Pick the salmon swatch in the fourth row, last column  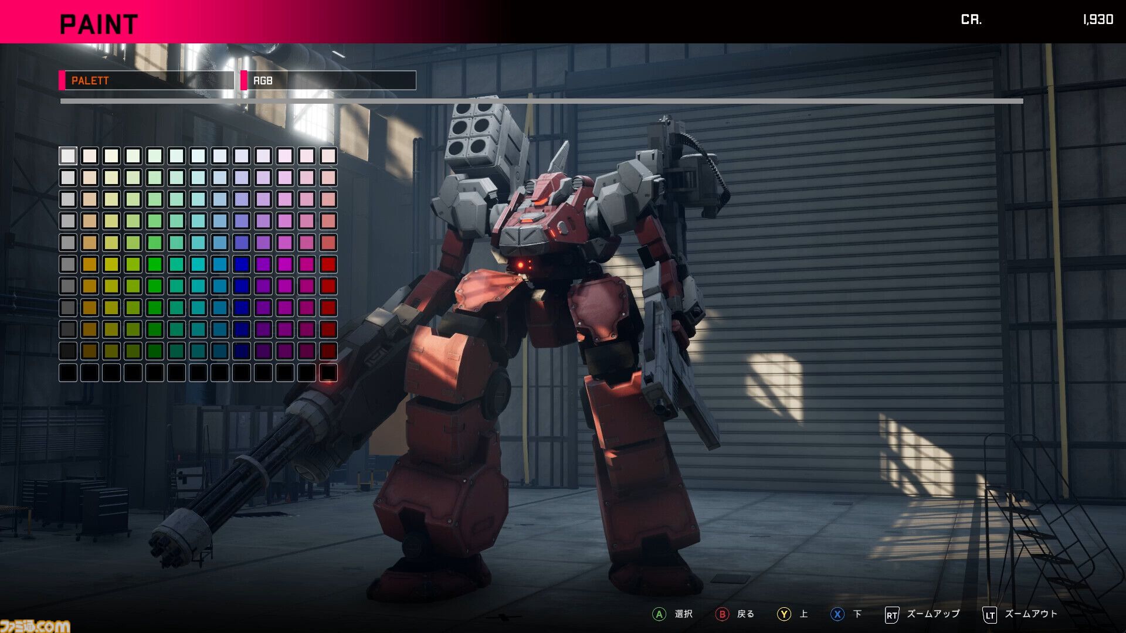(328, 220)
